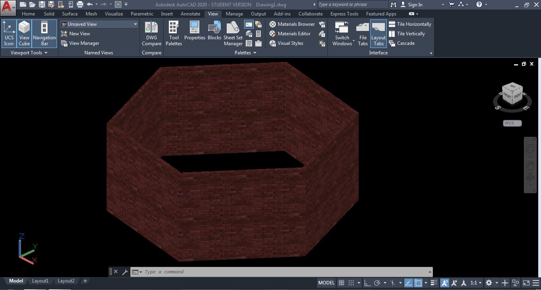Open the Sheet Set Manager

pyautogui.click(x=233, y=34)
